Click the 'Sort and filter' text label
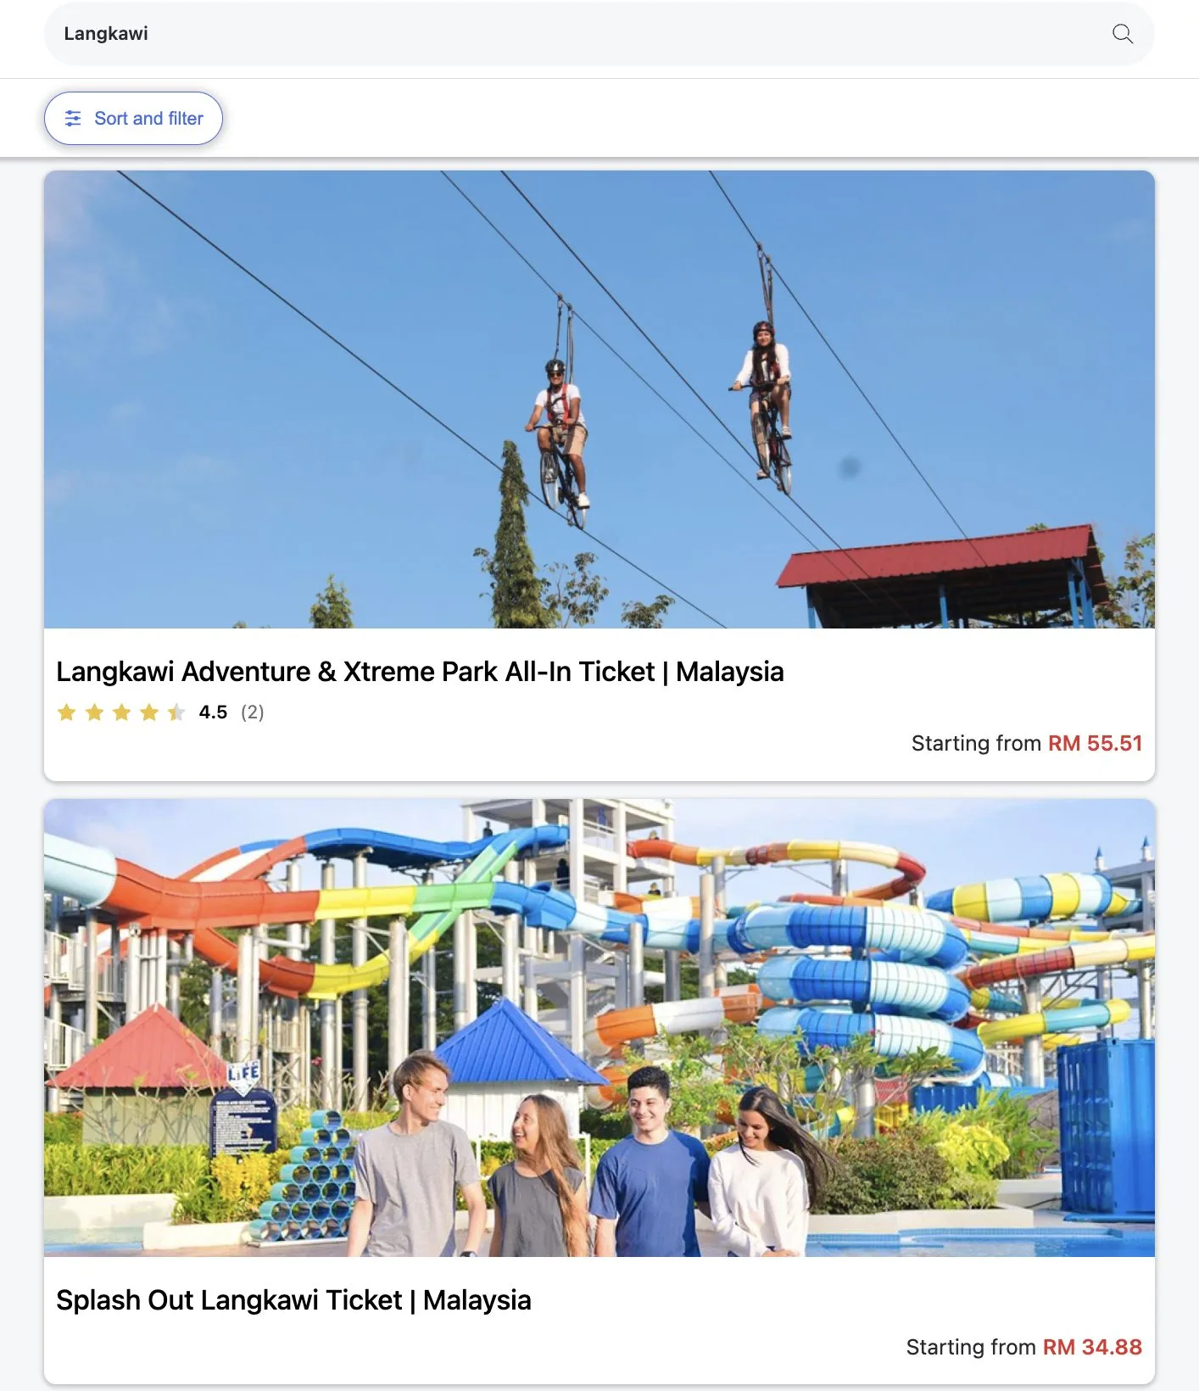Image resolution: width=1199 pixels, height=1391 pixels. click(148, 119)
